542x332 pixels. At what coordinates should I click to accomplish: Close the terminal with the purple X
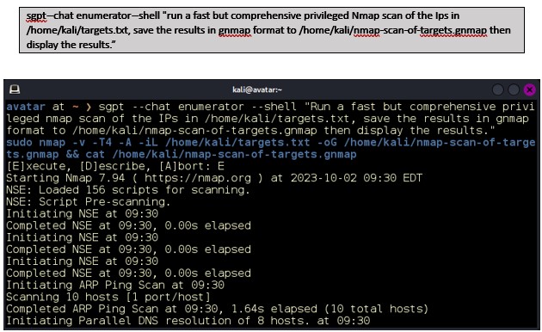pyautogui.click(x=530, y=89)
